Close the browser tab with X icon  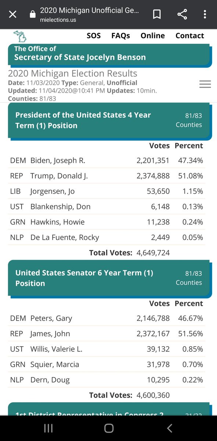(x=12, y=15)
